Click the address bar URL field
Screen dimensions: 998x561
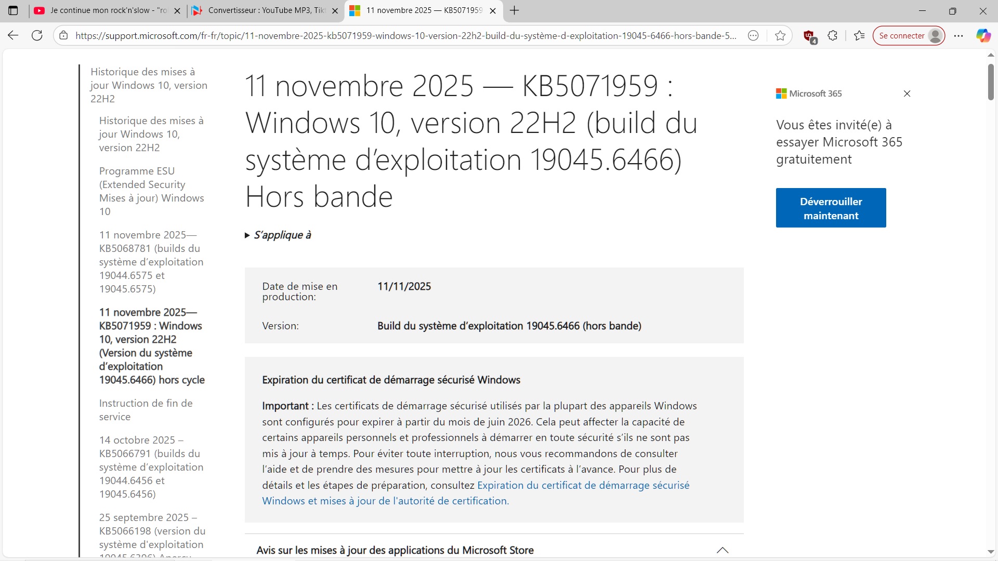(405, 35)
